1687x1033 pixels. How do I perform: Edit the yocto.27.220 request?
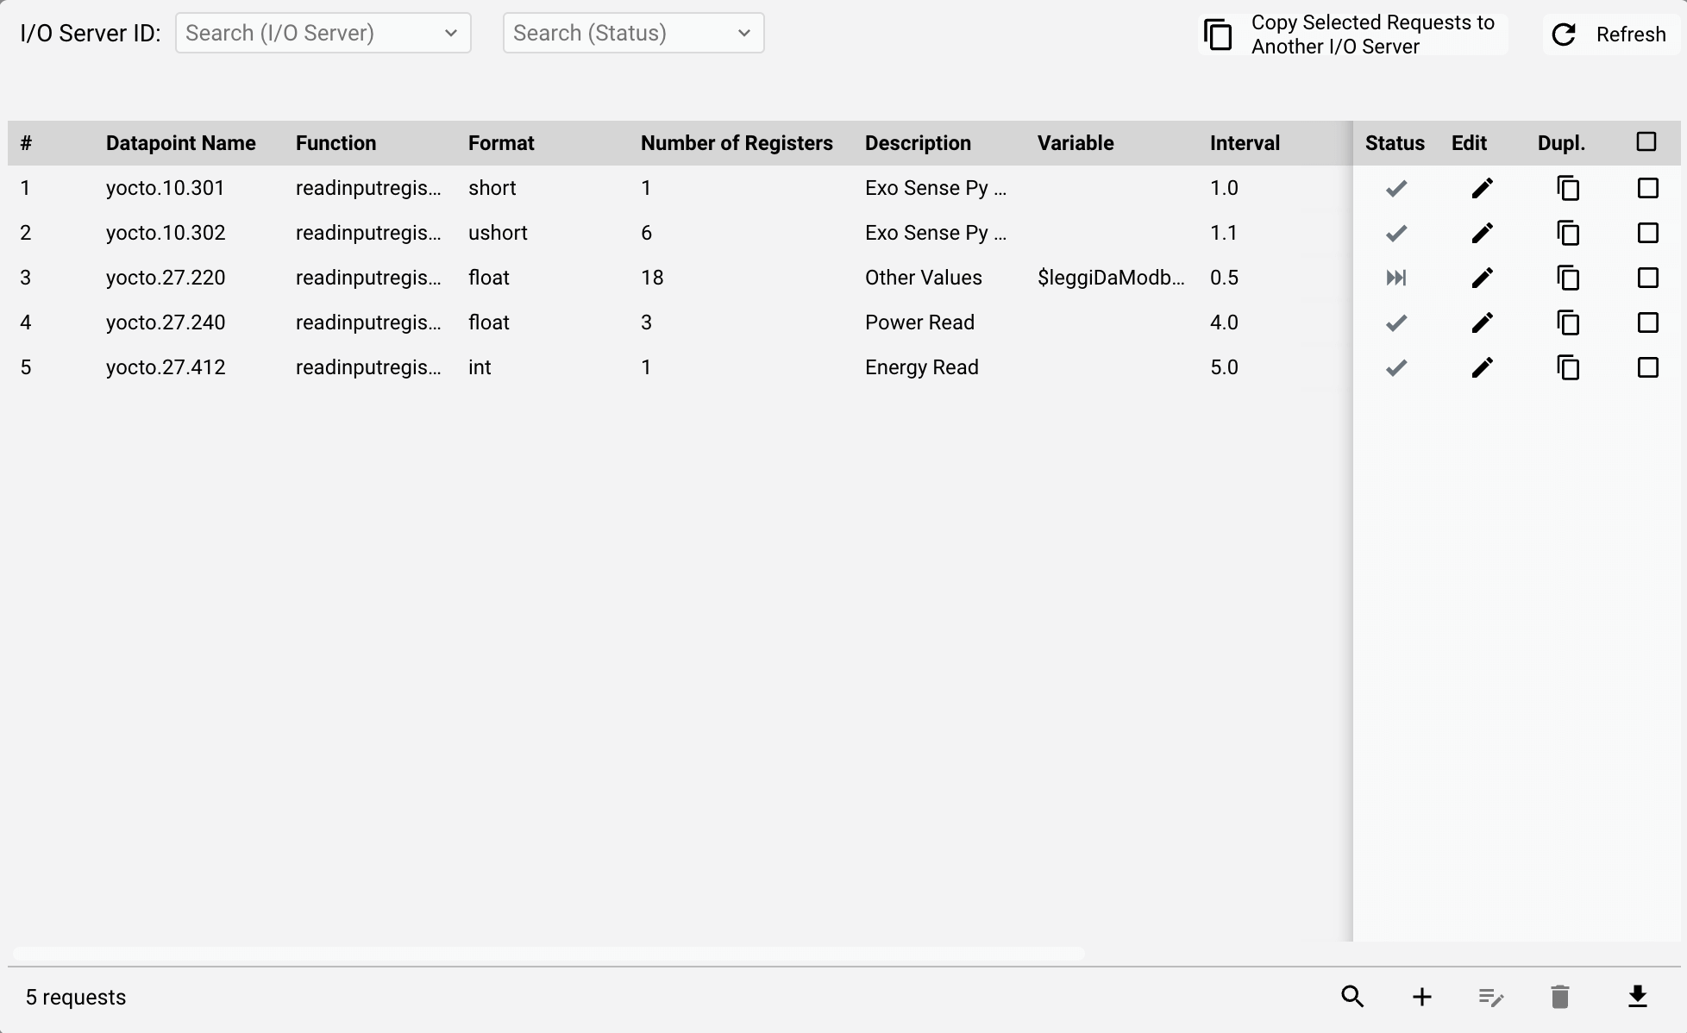1482,278
